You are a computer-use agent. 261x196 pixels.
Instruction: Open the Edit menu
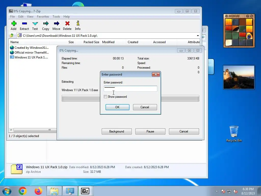click(x=21, y=17)
